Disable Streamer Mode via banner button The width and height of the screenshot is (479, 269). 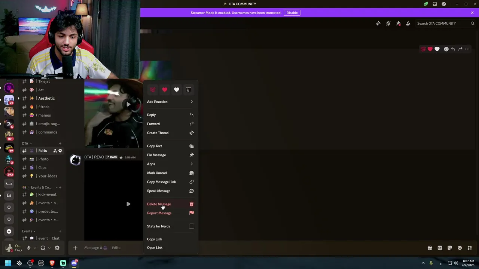[292, 13]
